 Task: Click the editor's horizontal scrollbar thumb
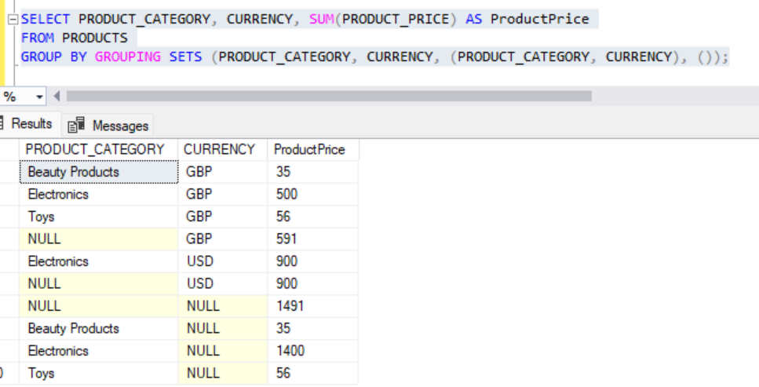328,97
